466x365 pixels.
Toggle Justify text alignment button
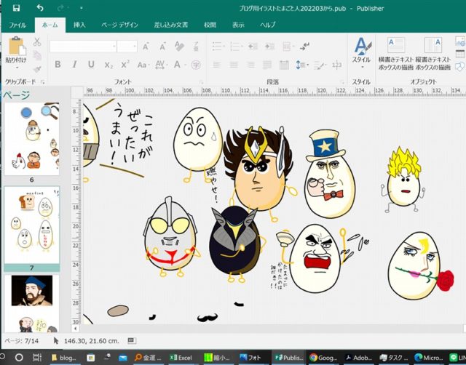tap(267, 65)
